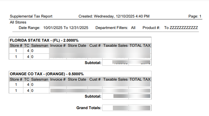Click the Supplemental Tax Report title

tap(31, 16)
